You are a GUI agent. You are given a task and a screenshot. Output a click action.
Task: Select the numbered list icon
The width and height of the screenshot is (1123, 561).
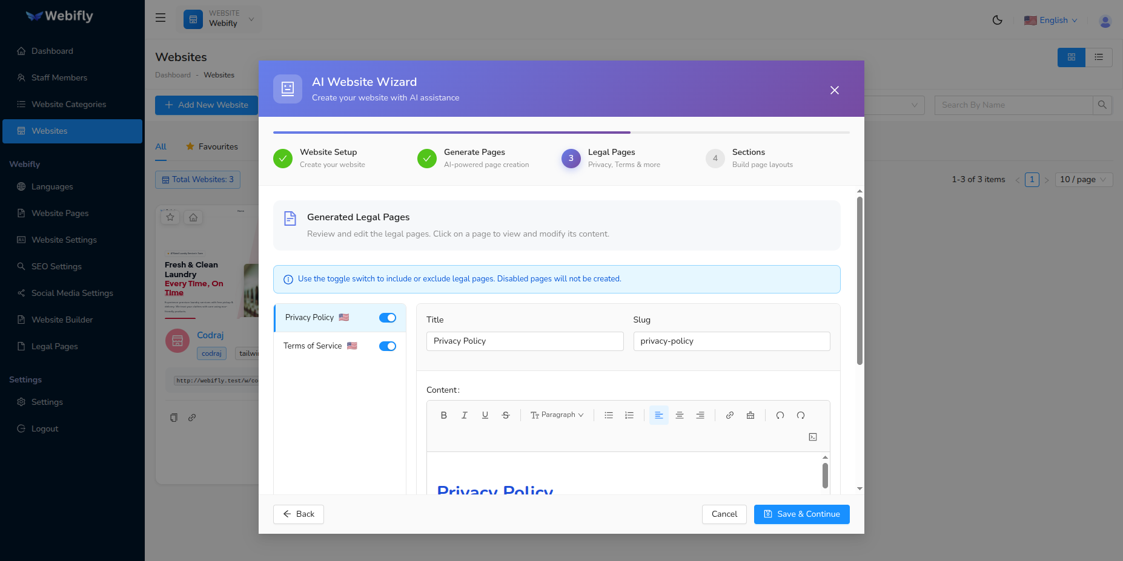[x=629, y=415]
